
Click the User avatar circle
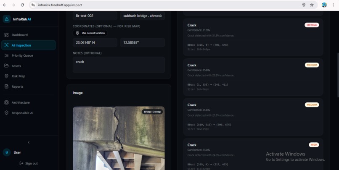click(7, 152)
